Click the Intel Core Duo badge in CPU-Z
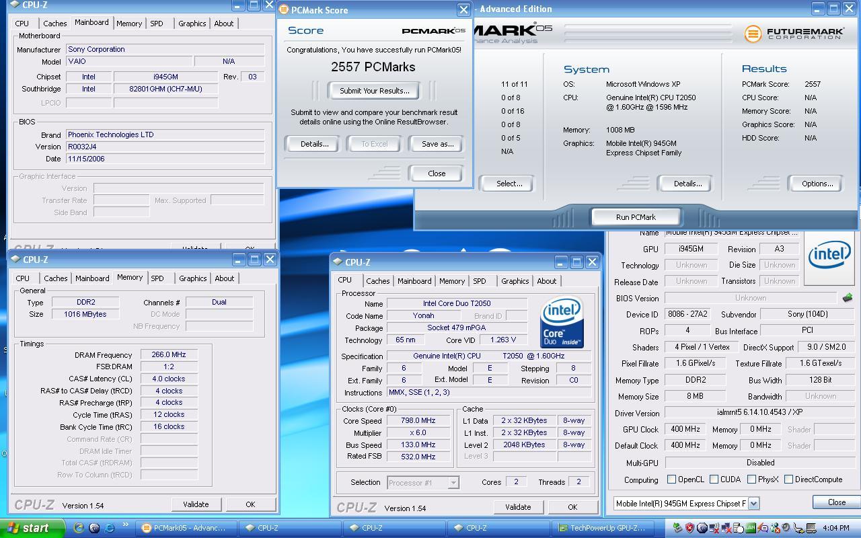The width and height of the screenshot is (861, 538). click(562, 323)
